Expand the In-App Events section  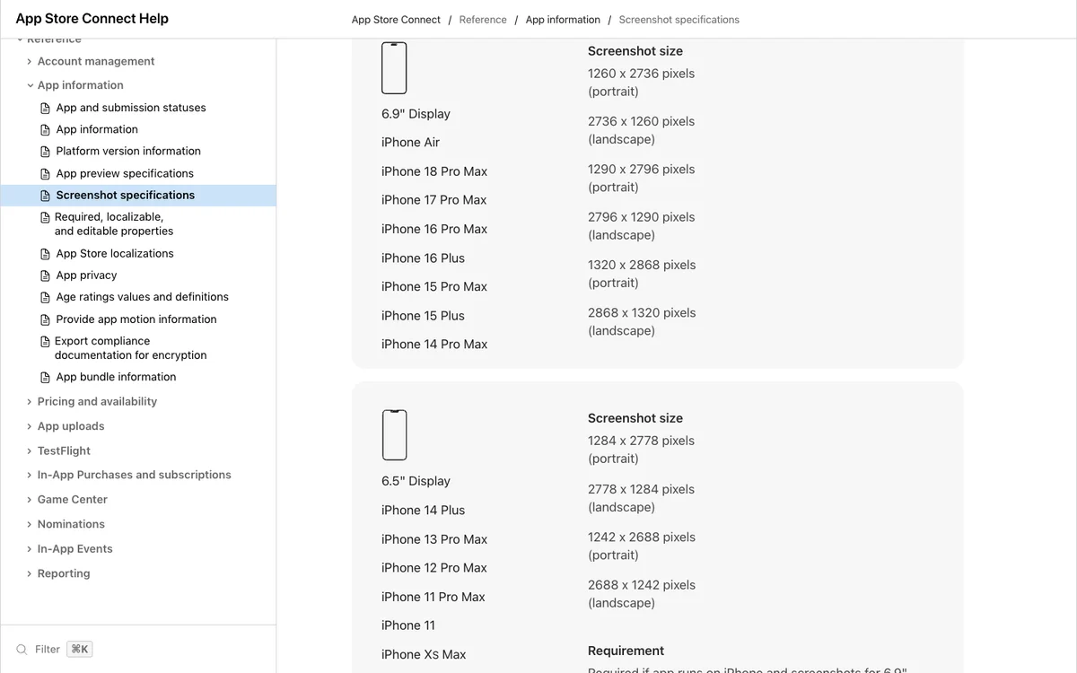point(30,549)
